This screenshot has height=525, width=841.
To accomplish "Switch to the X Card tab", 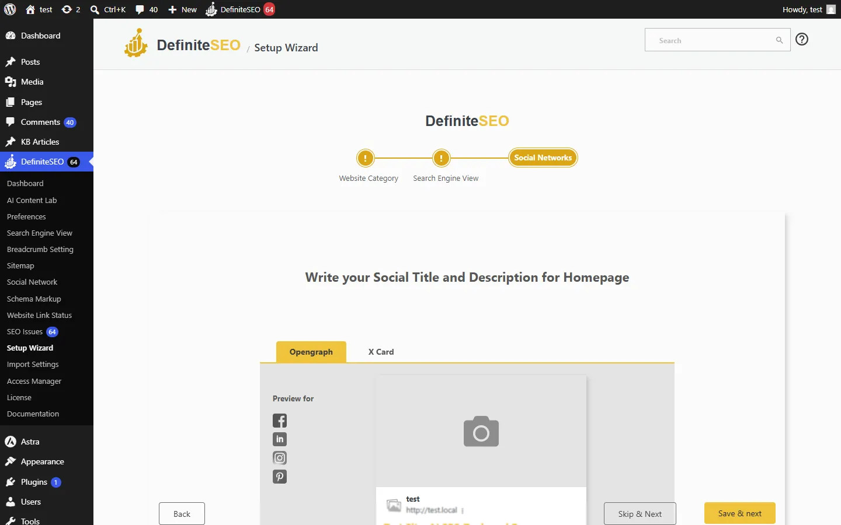I will pos(381,352).
